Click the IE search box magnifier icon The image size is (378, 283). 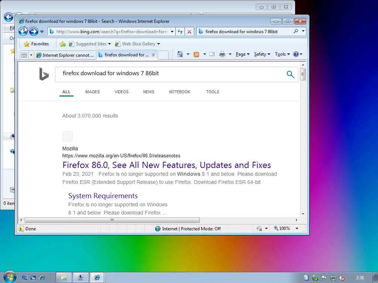pyautogui.click(x=296, y=31)
